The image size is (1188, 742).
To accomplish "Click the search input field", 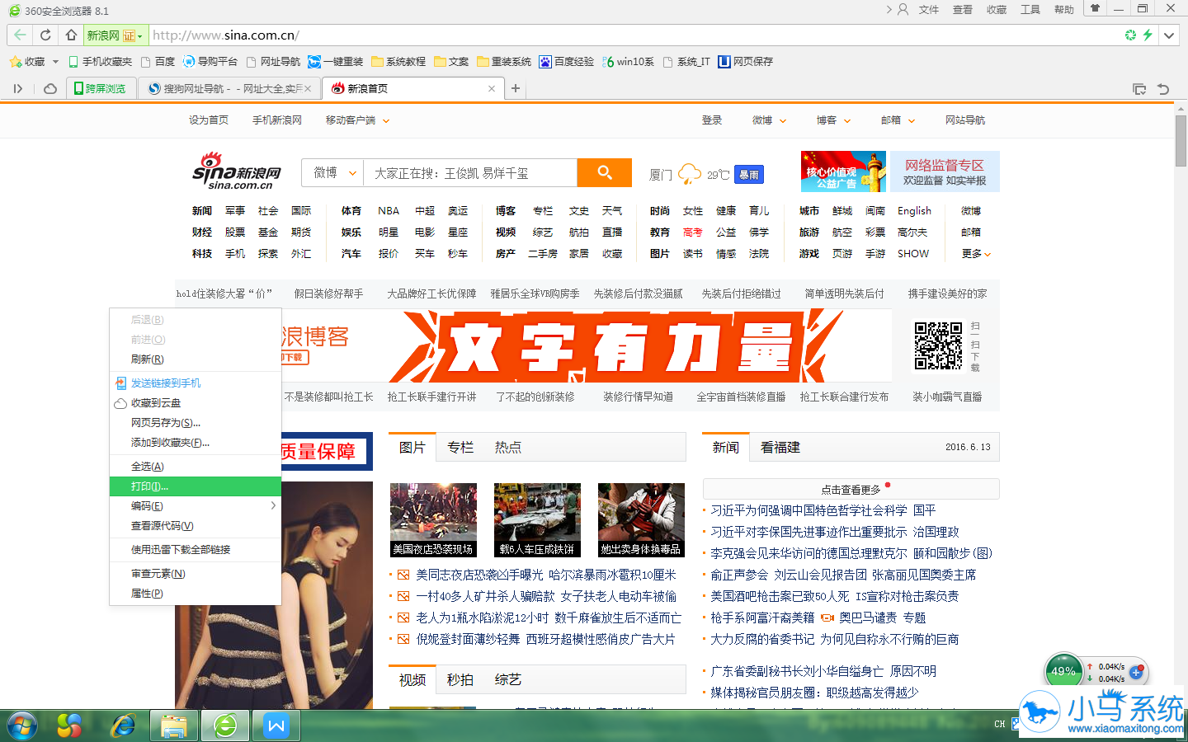I will (470, 173).
